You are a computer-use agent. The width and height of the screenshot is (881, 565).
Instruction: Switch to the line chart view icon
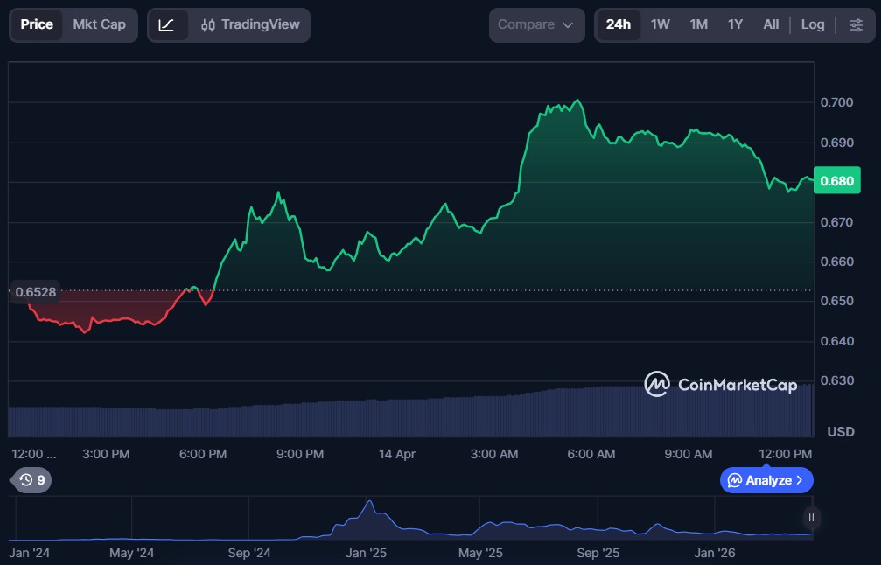click(x=166, y=25)
